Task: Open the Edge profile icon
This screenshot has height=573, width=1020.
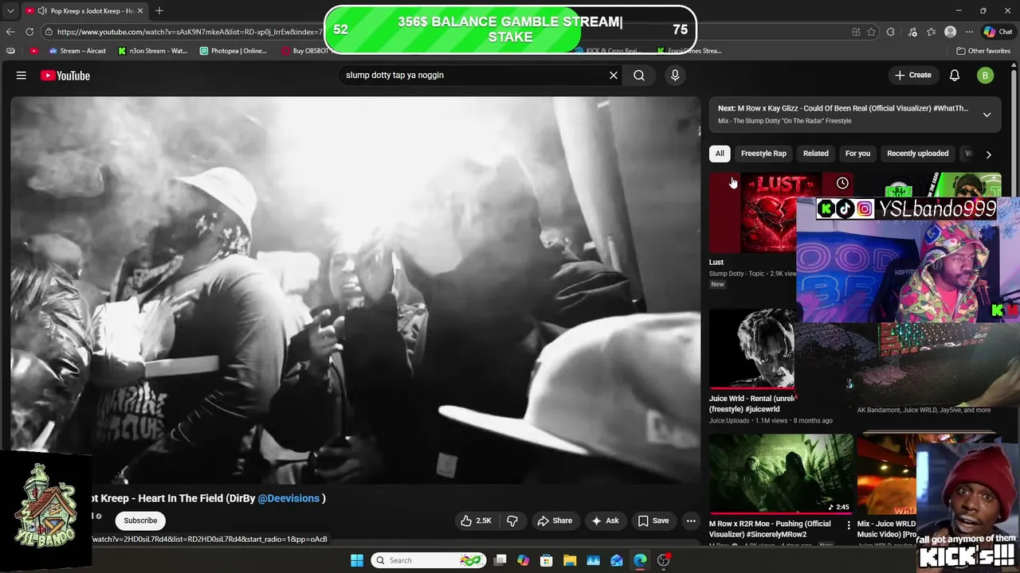Action: (x=950, y=32)
